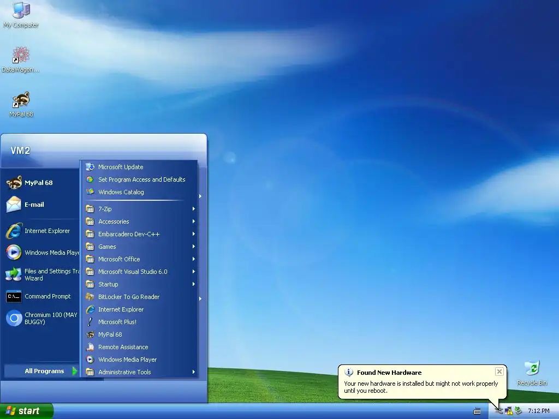The width and height of the screenshot is (559, 419).
Task: Click the All Programs green arrow
Action: point(74,371)
